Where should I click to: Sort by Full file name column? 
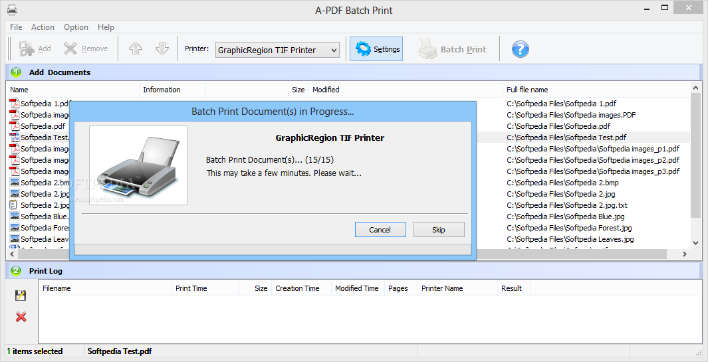(596, 90)
